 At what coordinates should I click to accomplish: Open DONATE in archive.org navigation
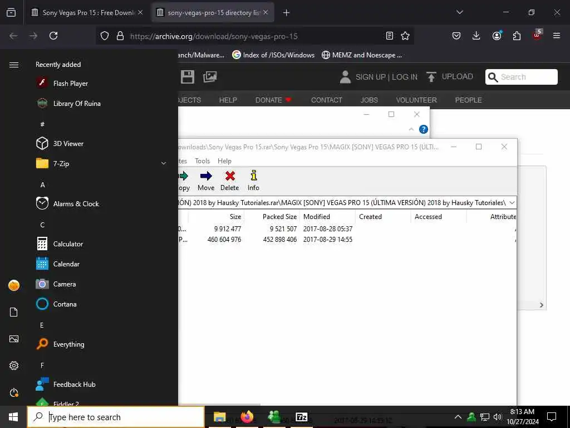point(273,100)
